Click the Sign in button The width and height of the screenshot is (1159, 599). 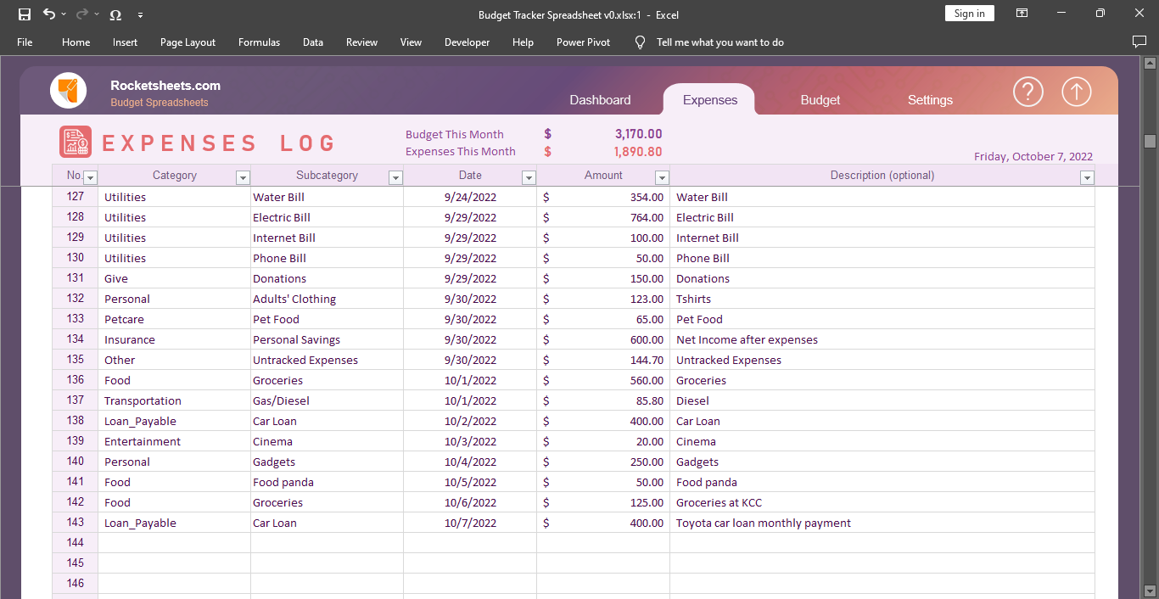click(x=969, y=14)
